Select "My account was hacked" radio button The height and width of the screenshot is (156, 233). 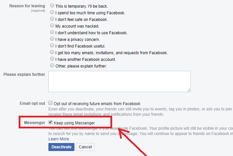(x=52, y=26)
